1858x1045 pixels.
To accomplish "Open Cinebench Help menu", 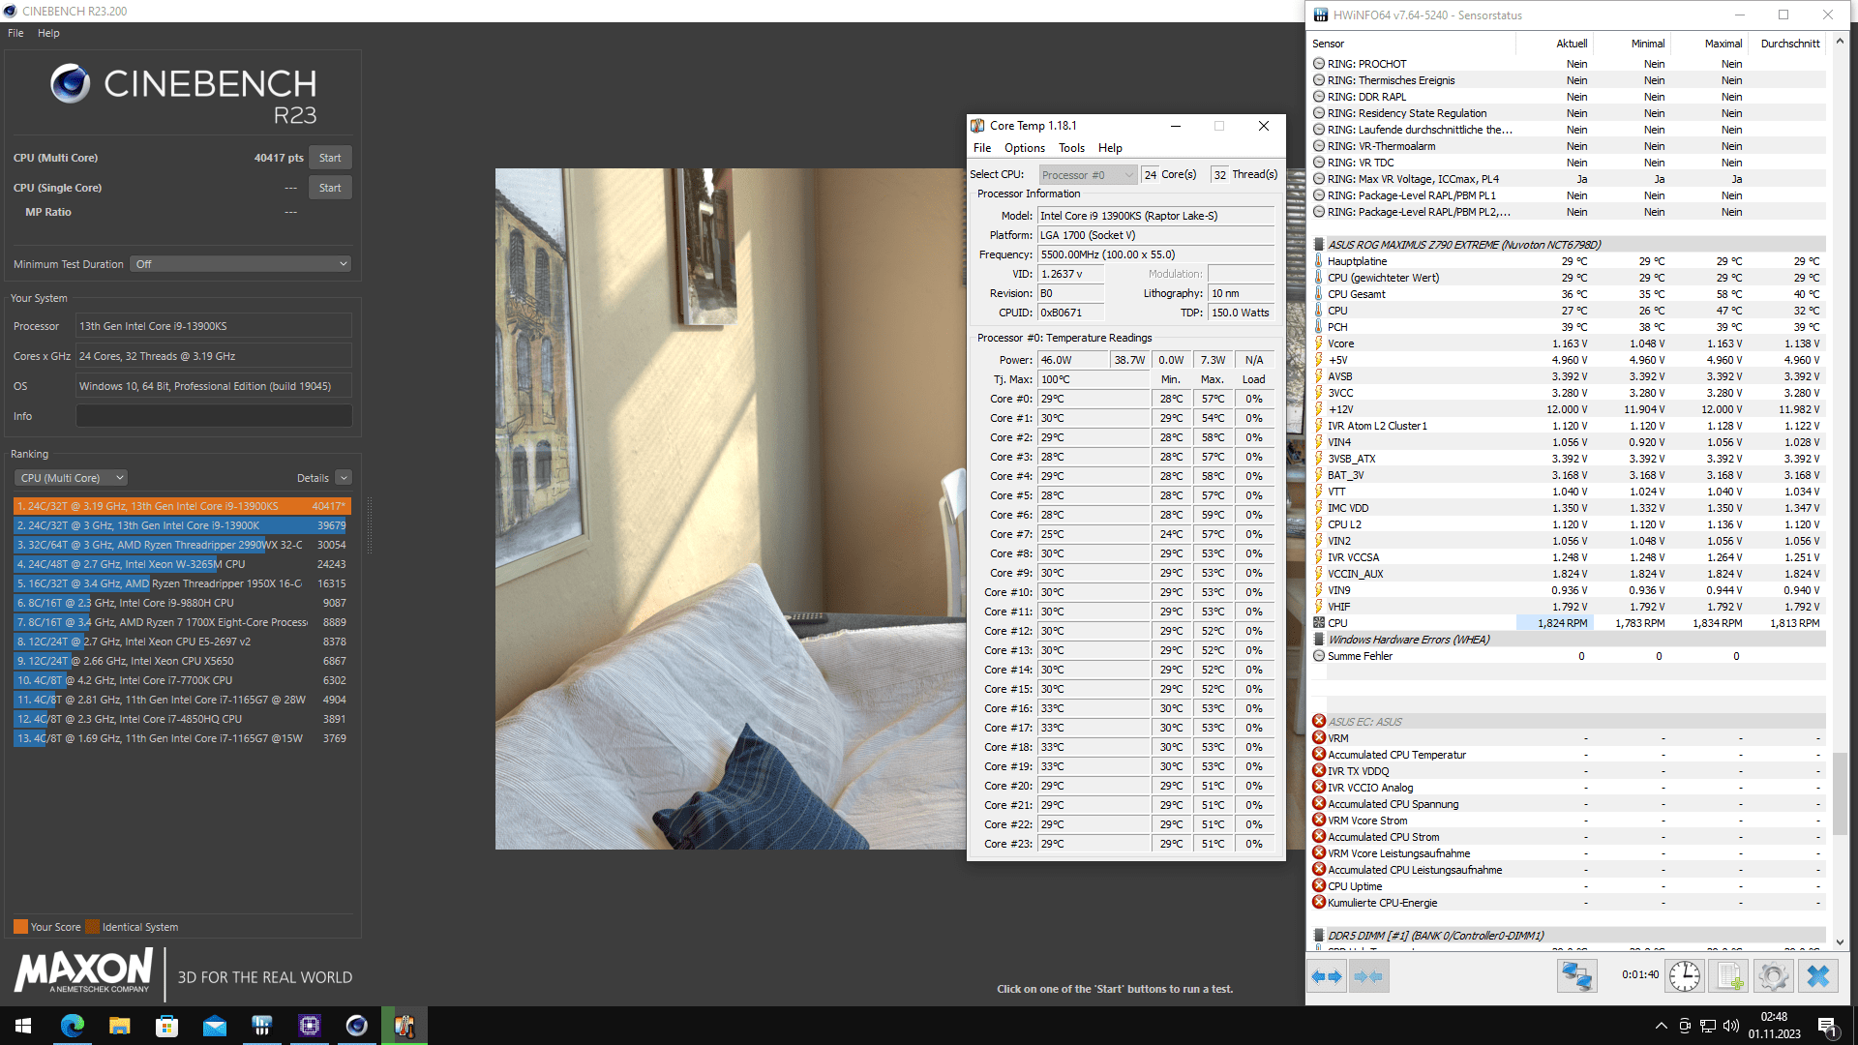I will (48, 33).
